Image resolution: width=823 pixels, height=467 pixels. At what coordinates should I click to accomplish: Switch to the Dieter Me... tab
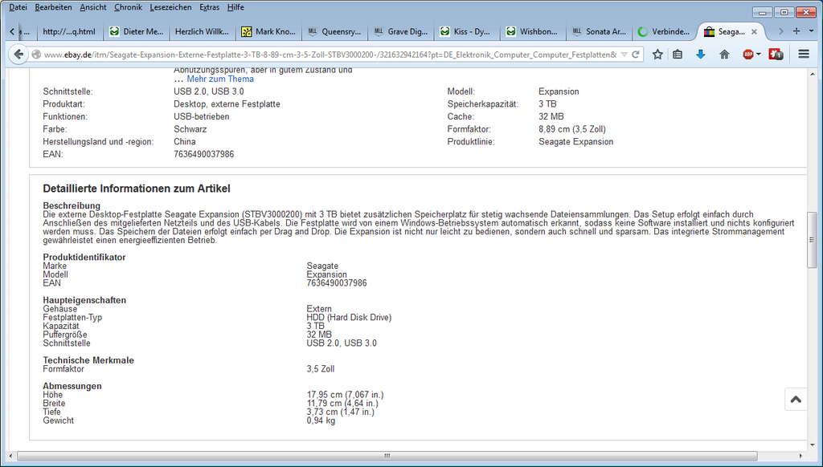coord(137,32)
